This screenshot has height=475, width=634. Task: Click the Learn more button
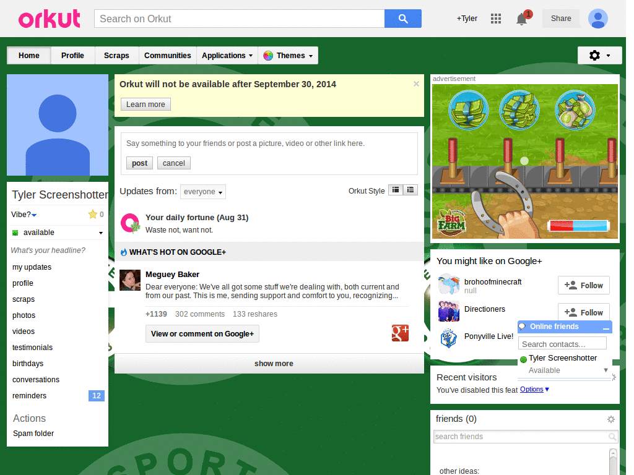coord(145,104)
